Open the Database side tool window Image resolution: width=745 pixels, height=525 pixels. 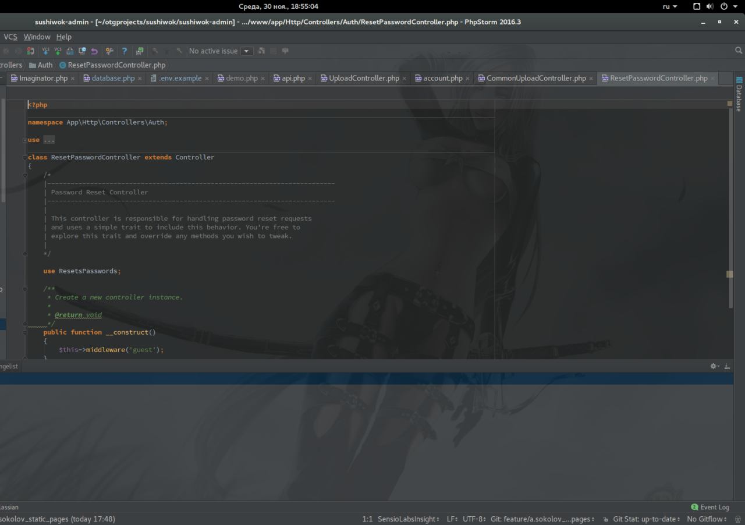(739, 94)
